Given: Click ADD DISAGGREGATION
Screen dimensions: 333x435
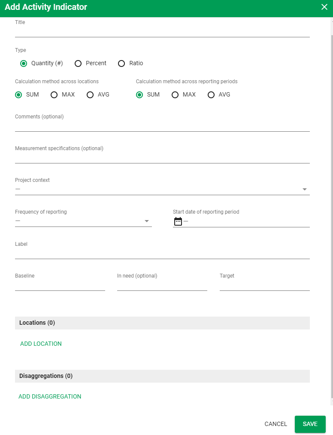Looking at the screenshot, I should tap(50, 396).
